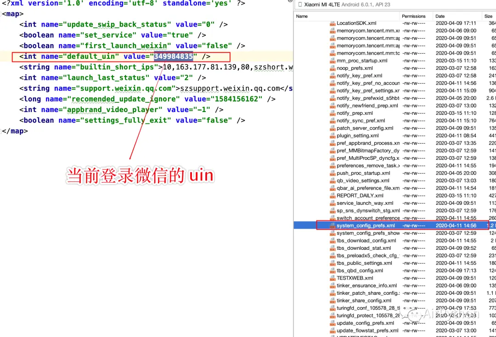Image resolution: width=496 pixels, height=337 pixels.
Task: Click the REPORT_DAILY.xml file icon
Action: [332, 196]
